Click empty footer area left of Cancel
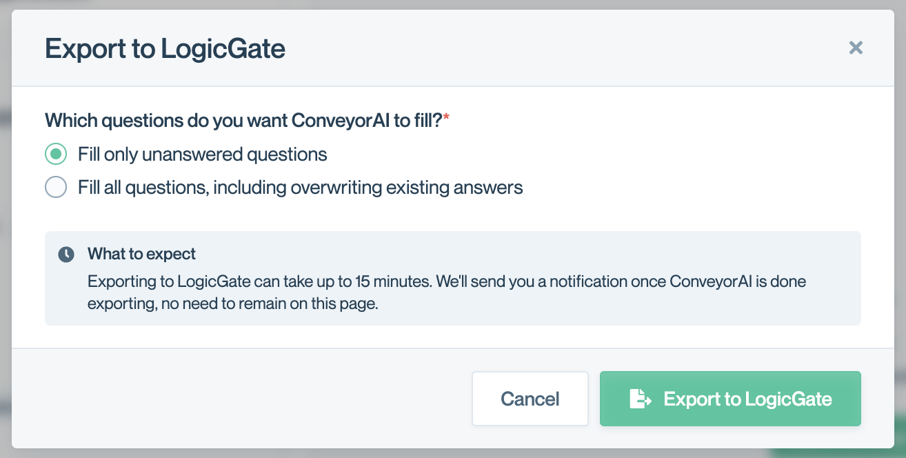906x458 pixels. [241, 399]
